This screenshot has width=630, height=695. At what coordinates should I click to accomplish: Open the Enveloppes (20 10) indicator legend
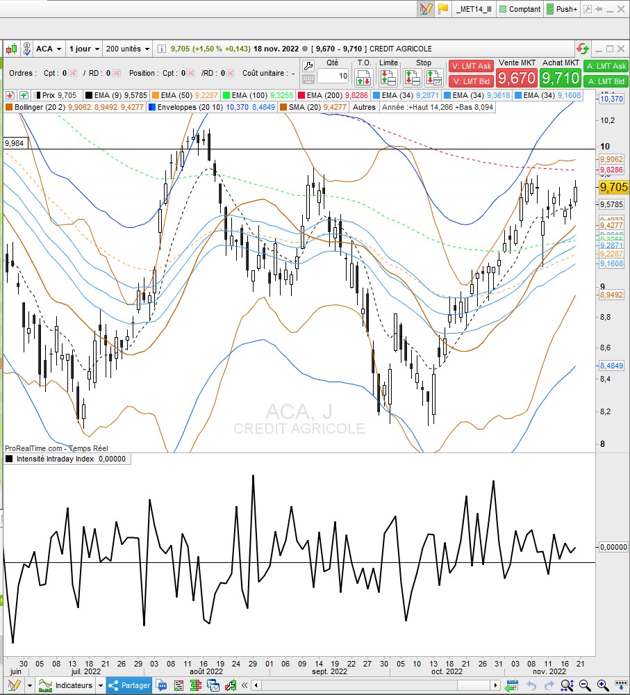[x=213, y=107]
